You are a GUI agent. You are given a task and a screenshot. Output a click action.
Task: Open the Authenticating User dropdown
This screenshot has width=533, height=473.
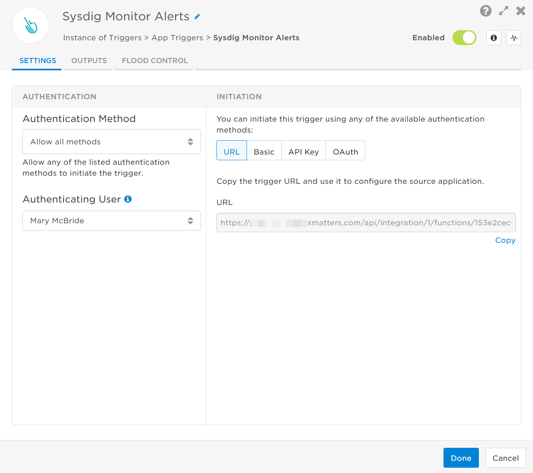pos(111,221)
